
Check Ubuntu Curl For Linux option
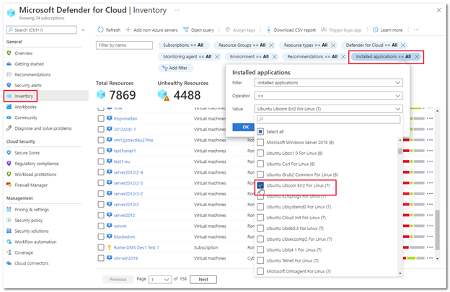[x=260, y=164]
